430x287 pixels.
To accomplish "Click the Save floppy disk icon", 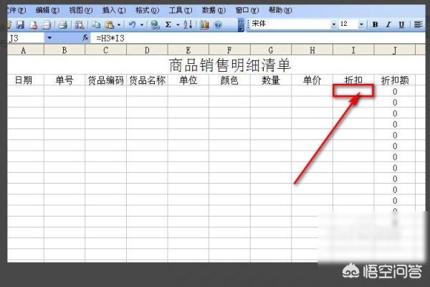I will pyautogui.click(x=20, y=25).
